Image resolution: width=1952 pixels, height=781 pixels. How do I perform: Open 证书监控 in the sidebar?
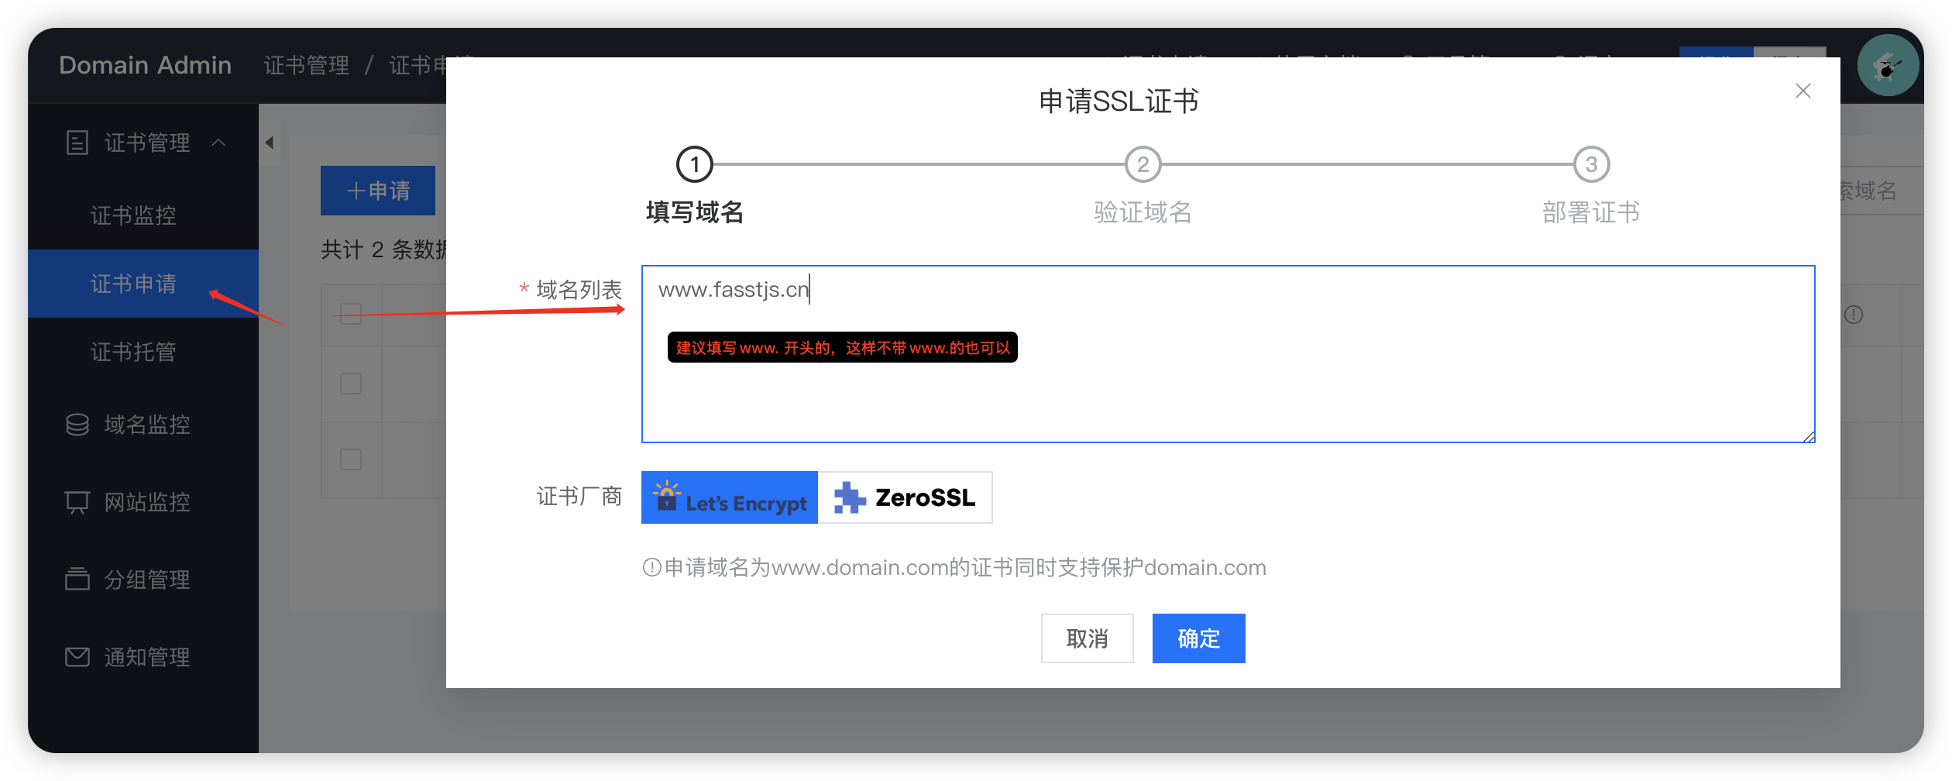133,215
